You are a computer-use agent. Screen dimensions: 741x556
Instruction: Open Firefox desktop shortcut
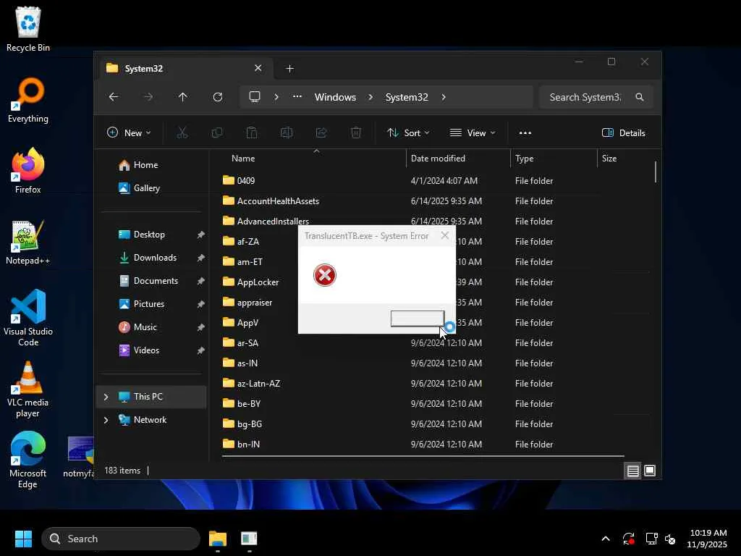(x=28, y=171)
